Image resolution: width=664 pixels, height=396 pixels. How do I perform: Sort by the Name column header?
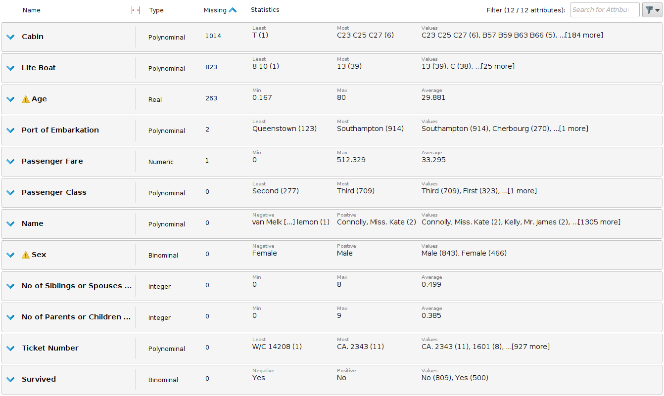[32, 10]
